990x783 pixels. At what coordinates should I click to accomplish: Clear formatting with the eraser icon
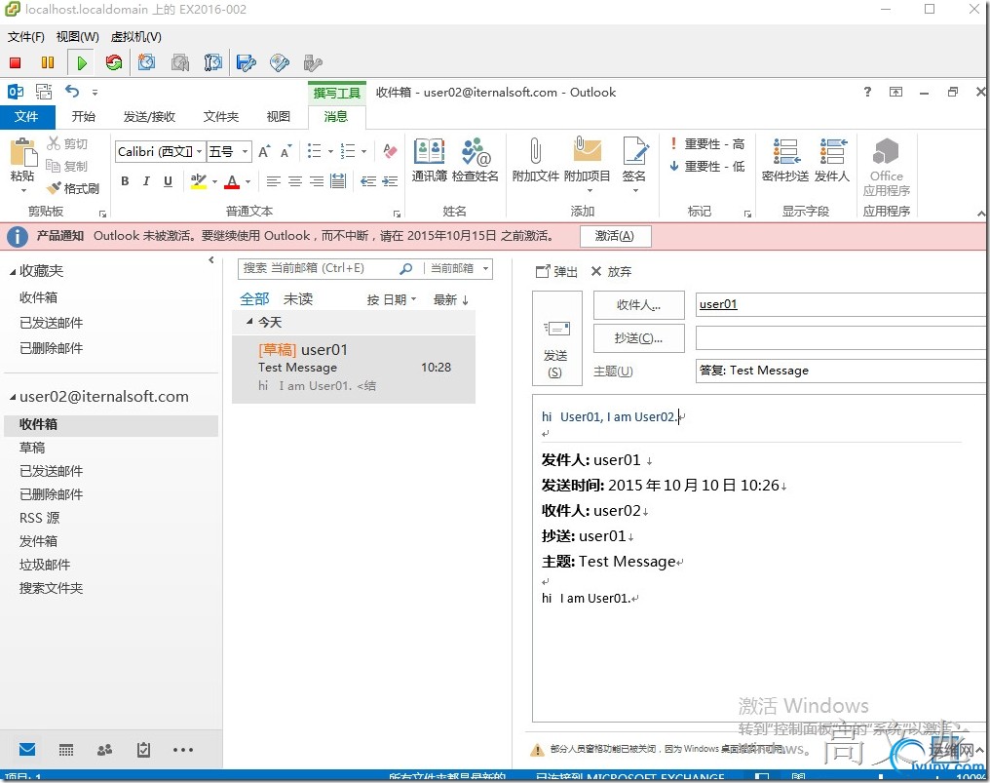(390, 151)
